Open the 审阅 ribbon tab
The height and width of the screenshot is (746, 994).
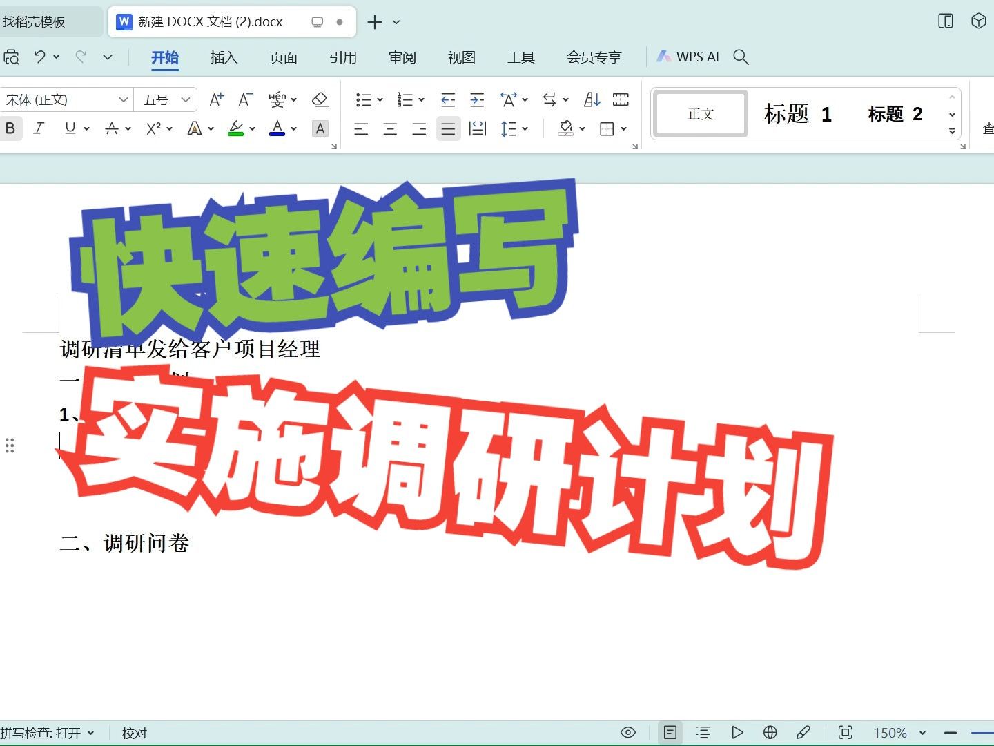pyautogui.click(x=402, y=57)
